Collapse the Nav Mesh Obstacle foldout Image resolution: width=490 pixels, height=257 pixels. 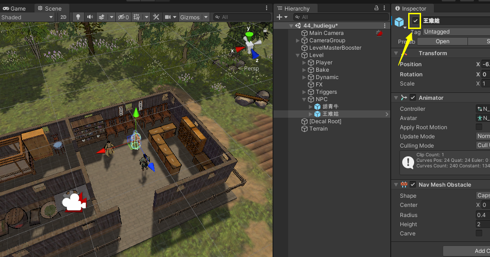click(x=396, y=185)
